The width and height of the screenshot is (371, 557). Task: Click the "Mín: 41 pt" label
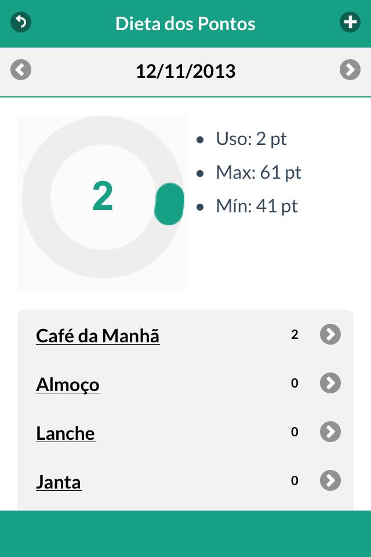tap(256, 207)
